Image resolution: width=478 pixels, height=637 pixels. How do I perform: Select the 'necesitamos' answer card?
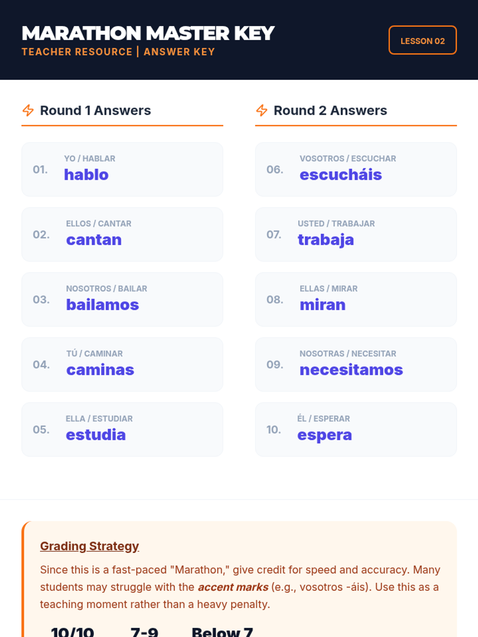(x=356, y=364)
